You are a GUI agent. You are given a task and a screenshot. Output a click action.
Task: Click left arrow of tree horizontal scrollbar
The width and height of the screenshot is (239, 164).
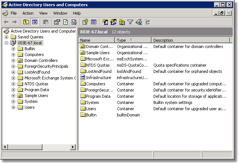tap(5, 147)
